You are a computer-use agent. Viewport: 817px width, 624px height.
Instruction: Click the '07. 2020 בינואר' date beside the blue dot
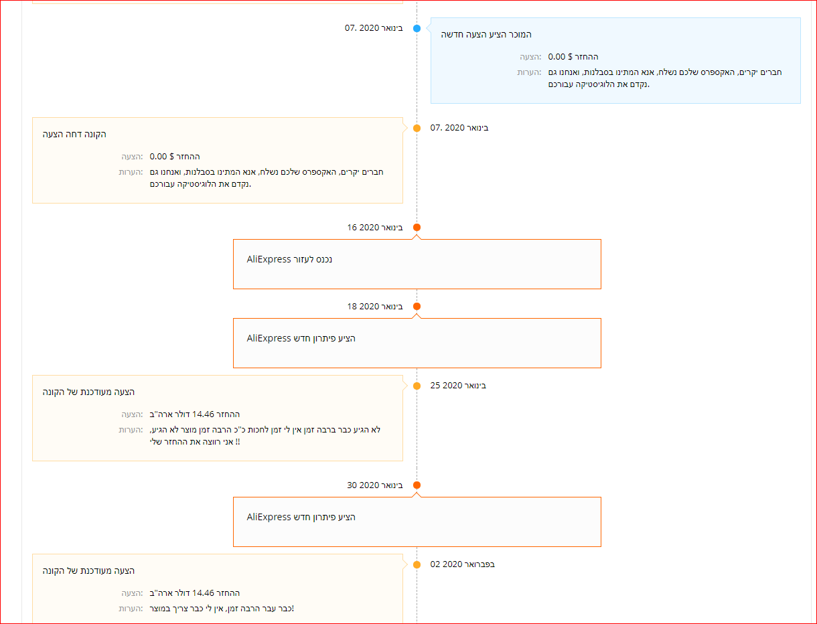pyautogui.click(x=374, y=28)
